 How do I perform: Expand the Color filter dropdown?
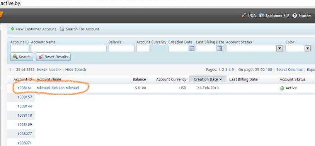pos(308,49)
